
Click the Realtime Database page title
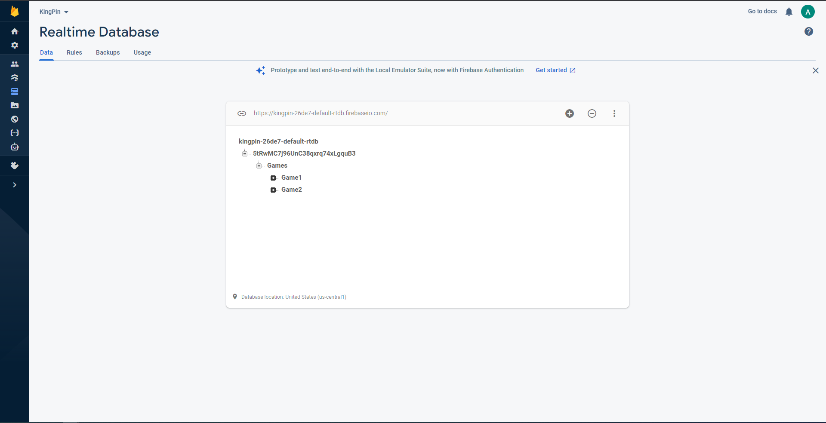coord(99,32)
